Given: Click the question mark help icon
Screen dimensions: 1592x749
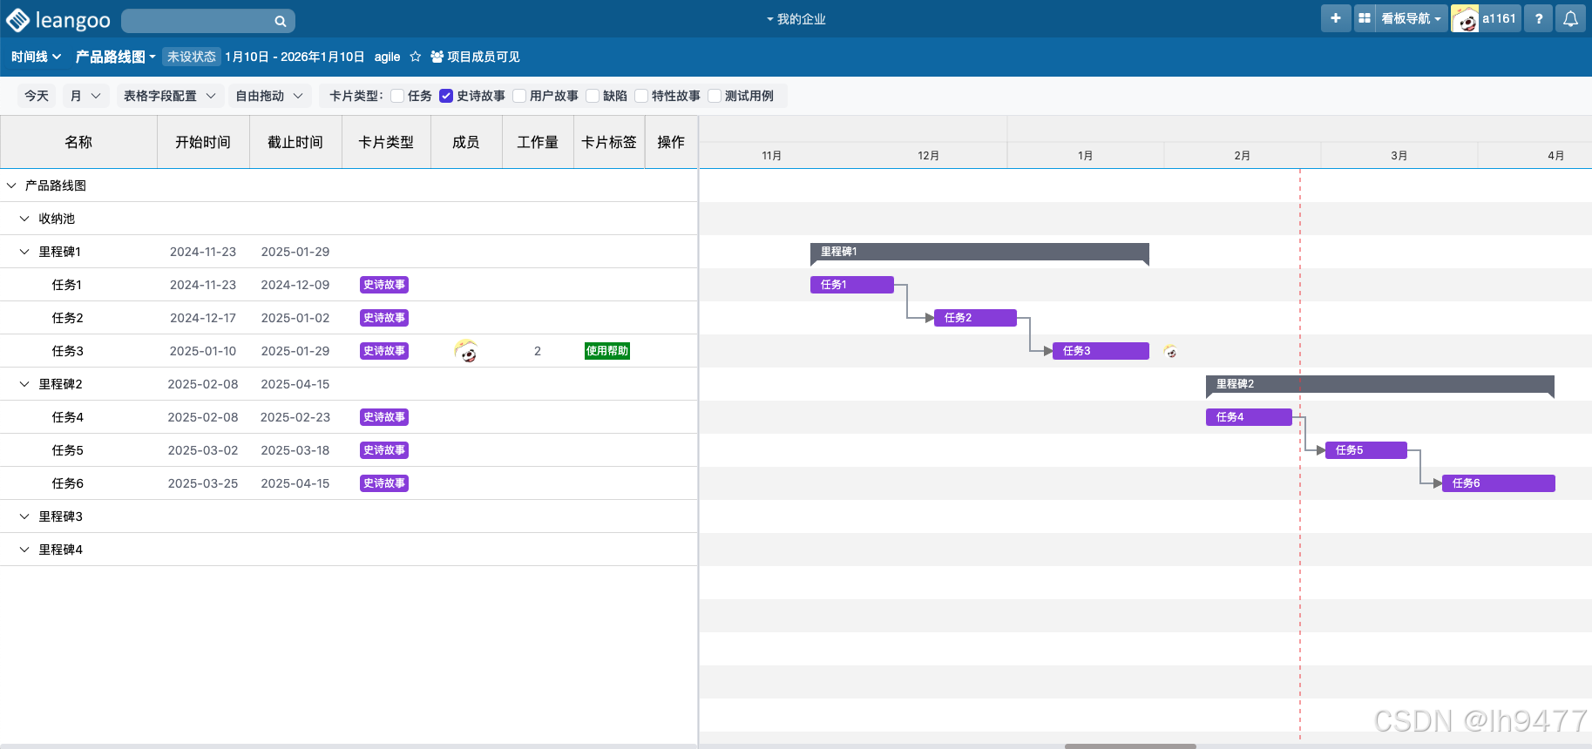Looking at the screenshot, I should point(1539,18).
